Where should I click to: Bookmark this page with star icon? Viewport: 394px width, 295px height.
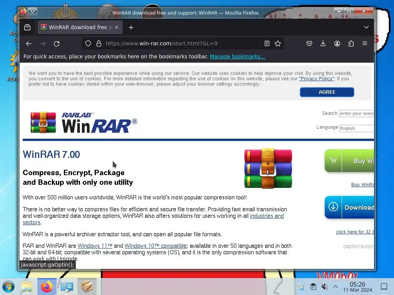click(x=278, y=44)
